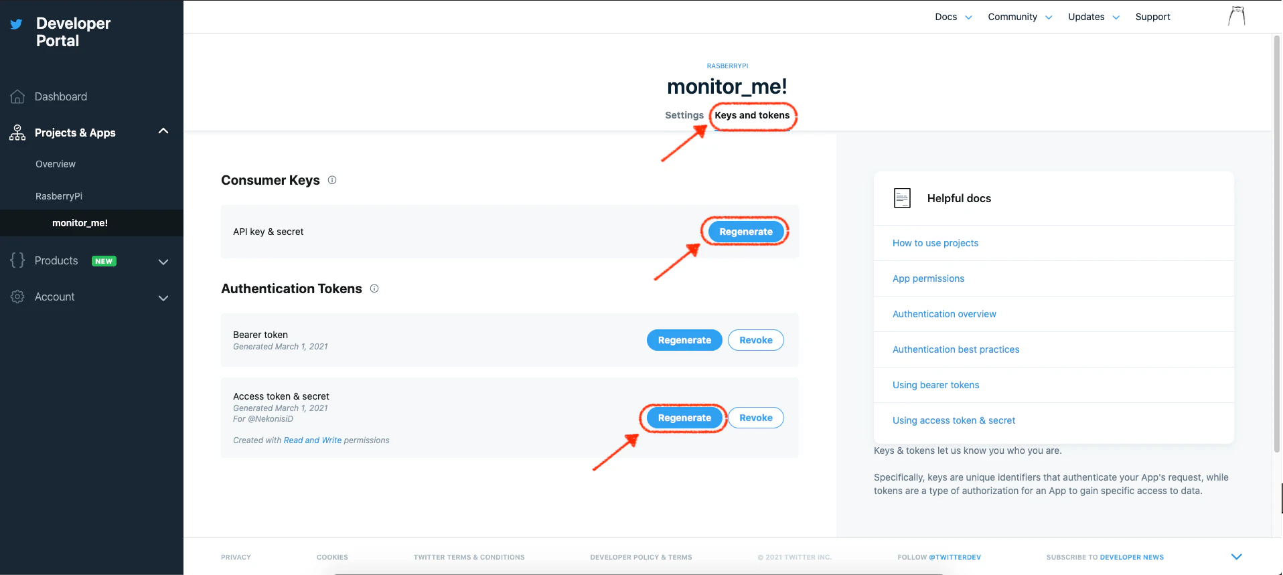1283x575 pixels.
Task: Open the user profile avatar
Action: click(x=1237, y=16)
